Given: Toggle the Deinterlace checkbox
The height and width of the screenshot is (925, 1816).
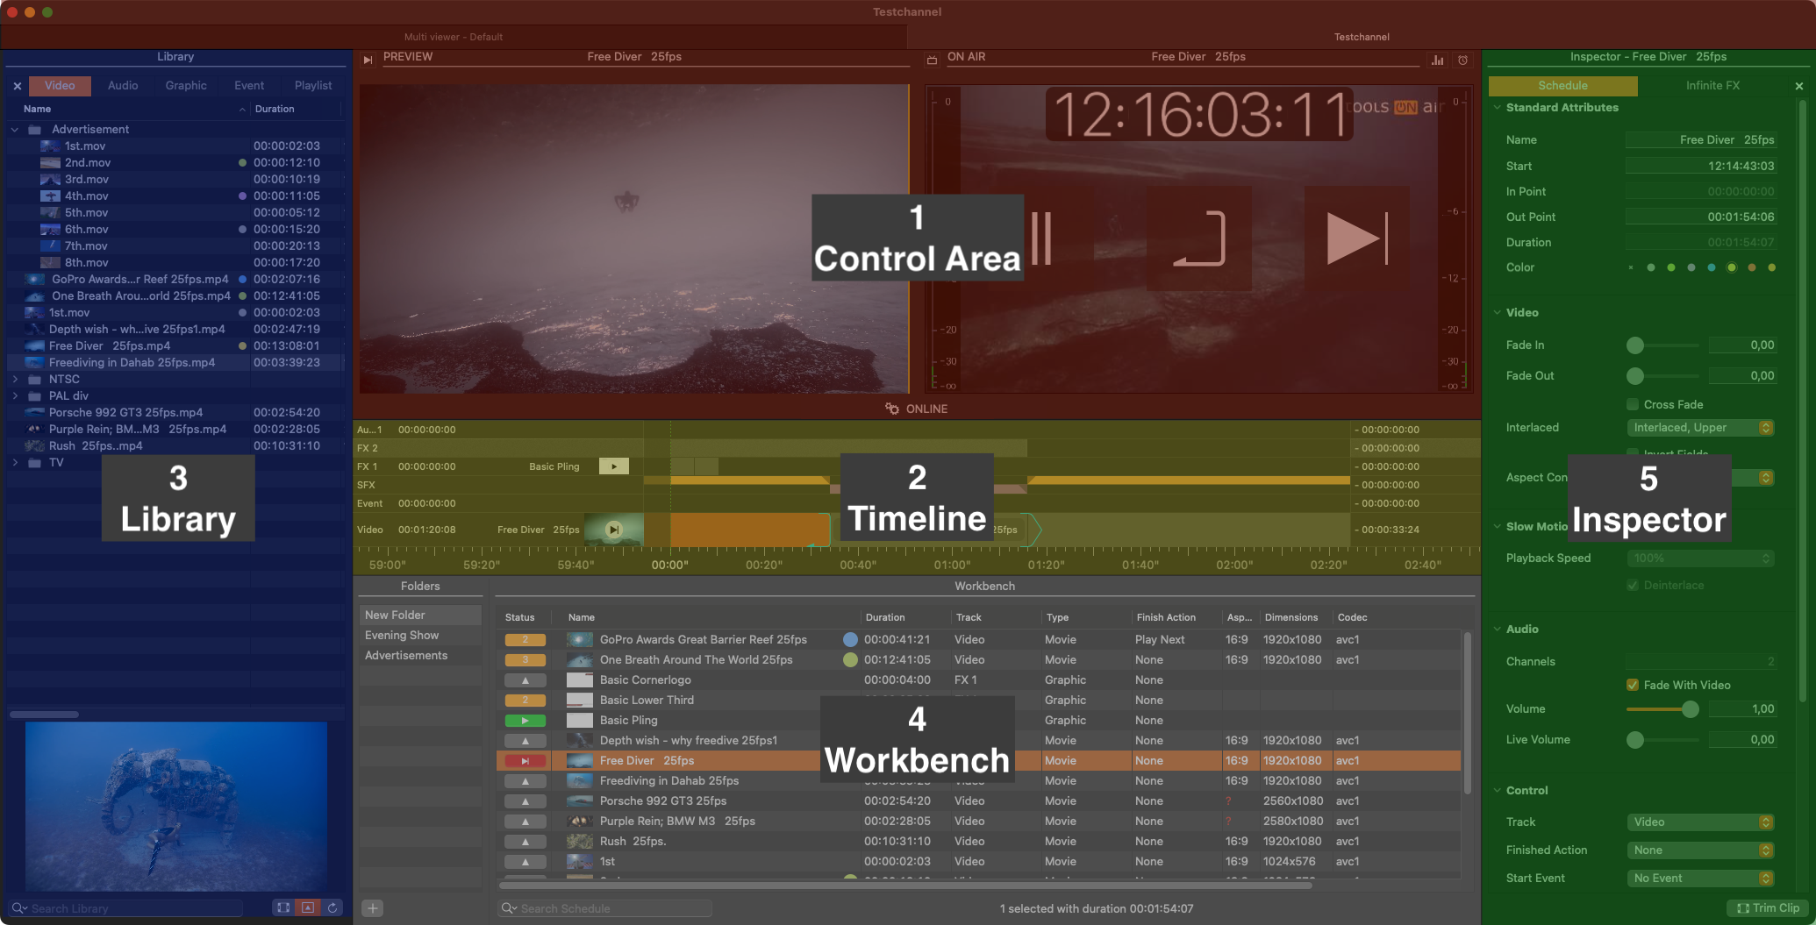Looking at the screenshot, I should point(1633,586).
